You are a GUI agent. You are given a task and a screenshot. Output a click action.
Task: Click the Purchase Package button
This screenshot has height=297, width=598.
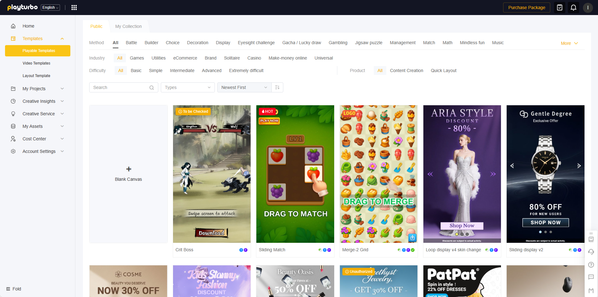[x=526, y=8]
